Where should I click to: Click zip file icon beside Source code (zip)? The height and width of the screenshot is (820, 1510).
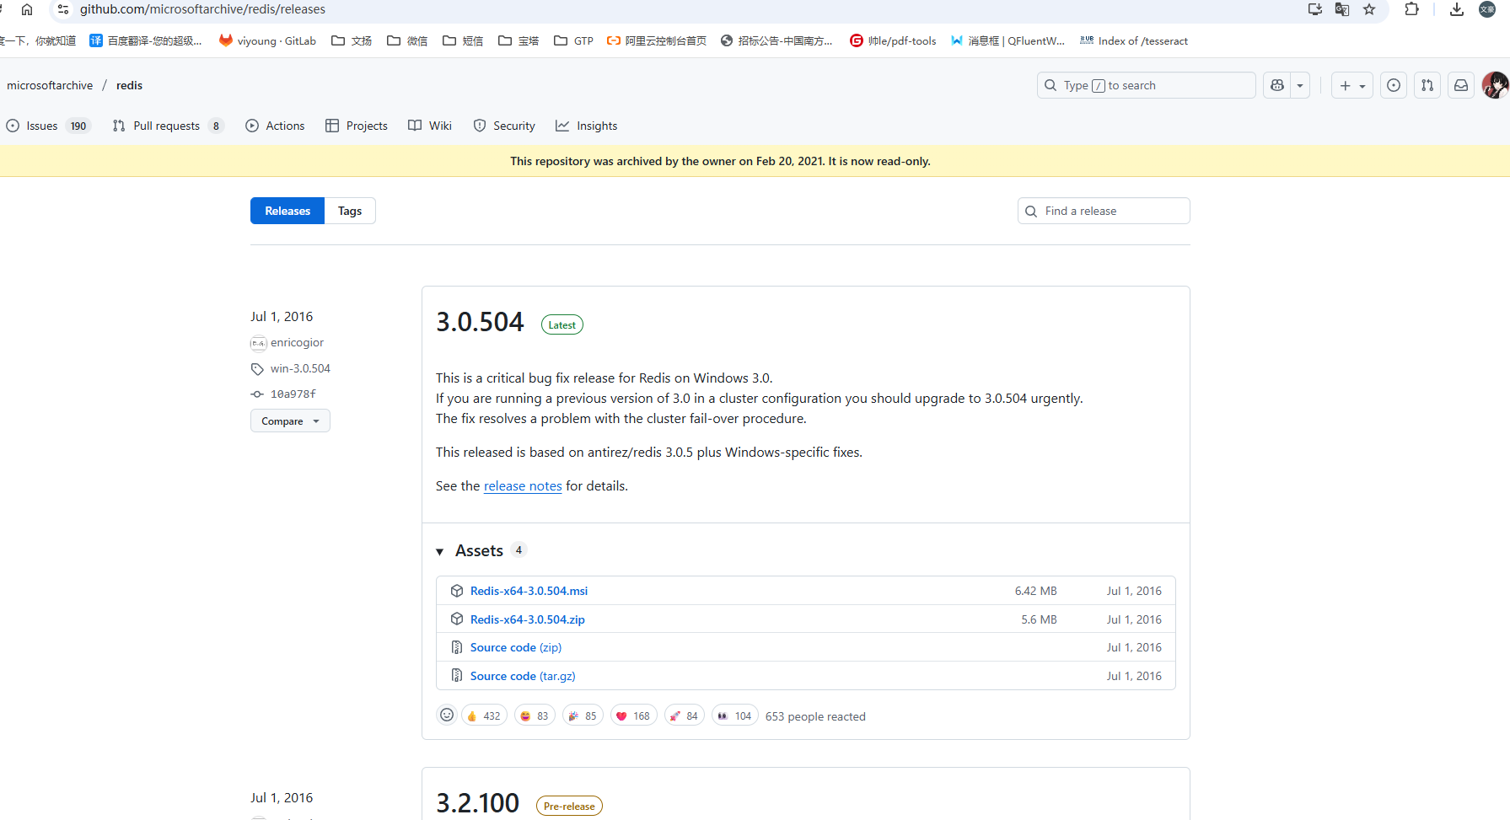point(457,647)
